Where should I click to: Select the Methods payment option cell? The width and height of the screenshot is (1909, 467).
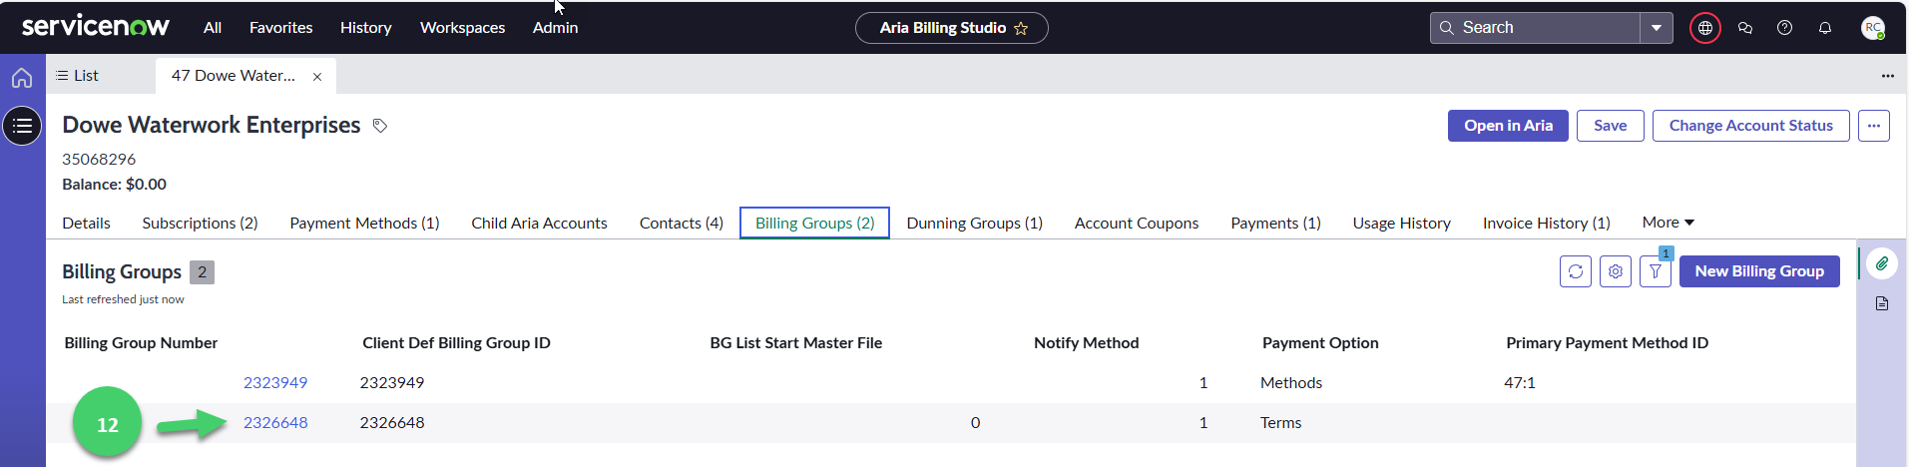tap(1291, 383)
